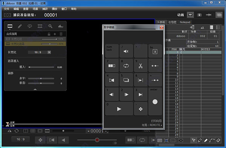Toggle horizontal mirror flip icon below viewer
This screenshot has width=226, height=148.
click(9, 131)
